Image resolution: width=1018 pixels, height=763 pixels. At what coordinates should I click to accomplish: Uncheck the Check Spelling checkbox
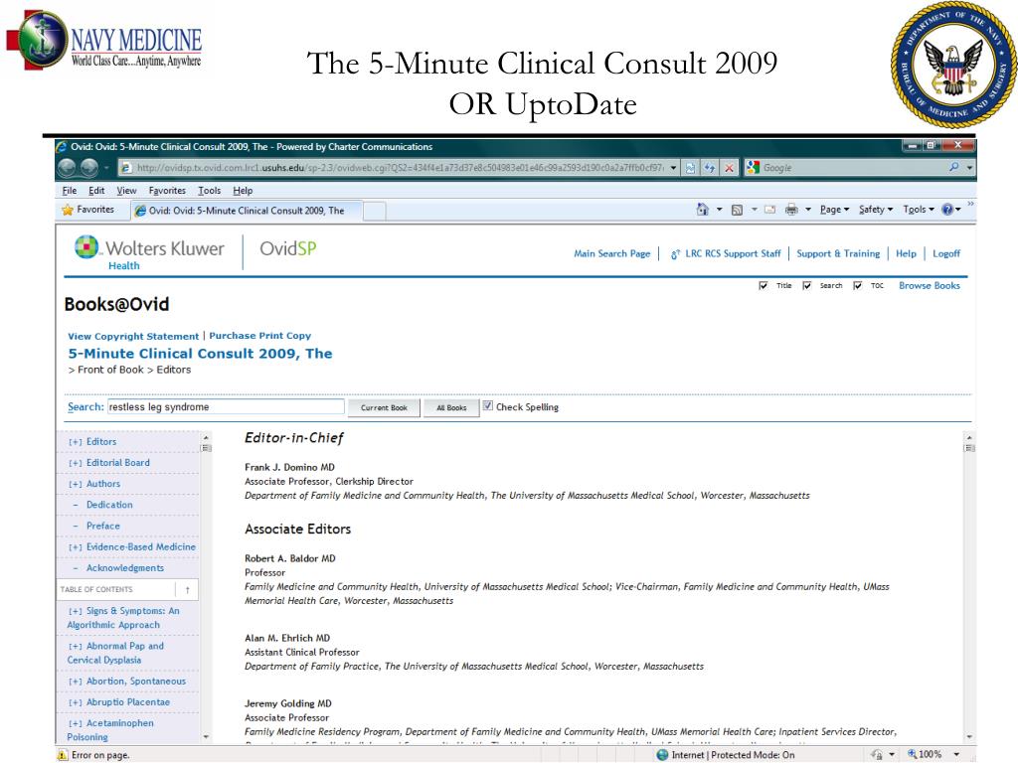pos(487,406)
